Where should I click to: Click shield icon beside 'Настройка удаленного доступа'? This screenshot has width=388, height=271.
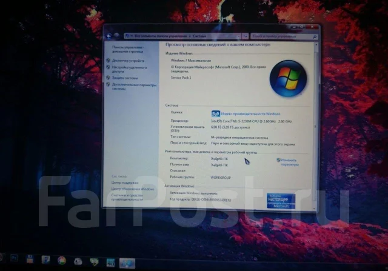(x=108, y=67)
